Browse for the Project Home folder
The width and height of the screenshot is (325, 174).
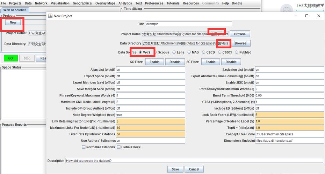pyautogui.click(x=240, y=34)
